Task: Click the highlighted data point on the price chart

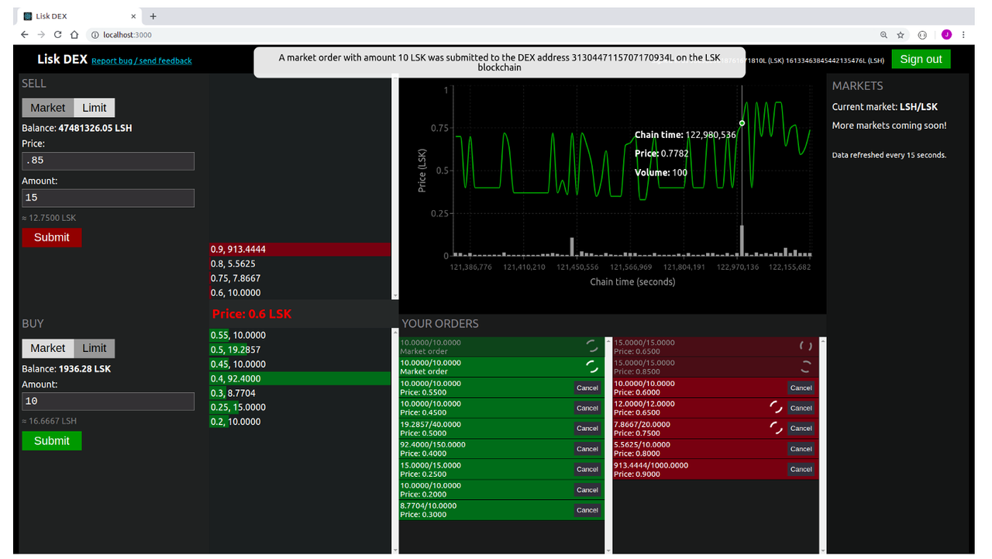Action: 742,123
